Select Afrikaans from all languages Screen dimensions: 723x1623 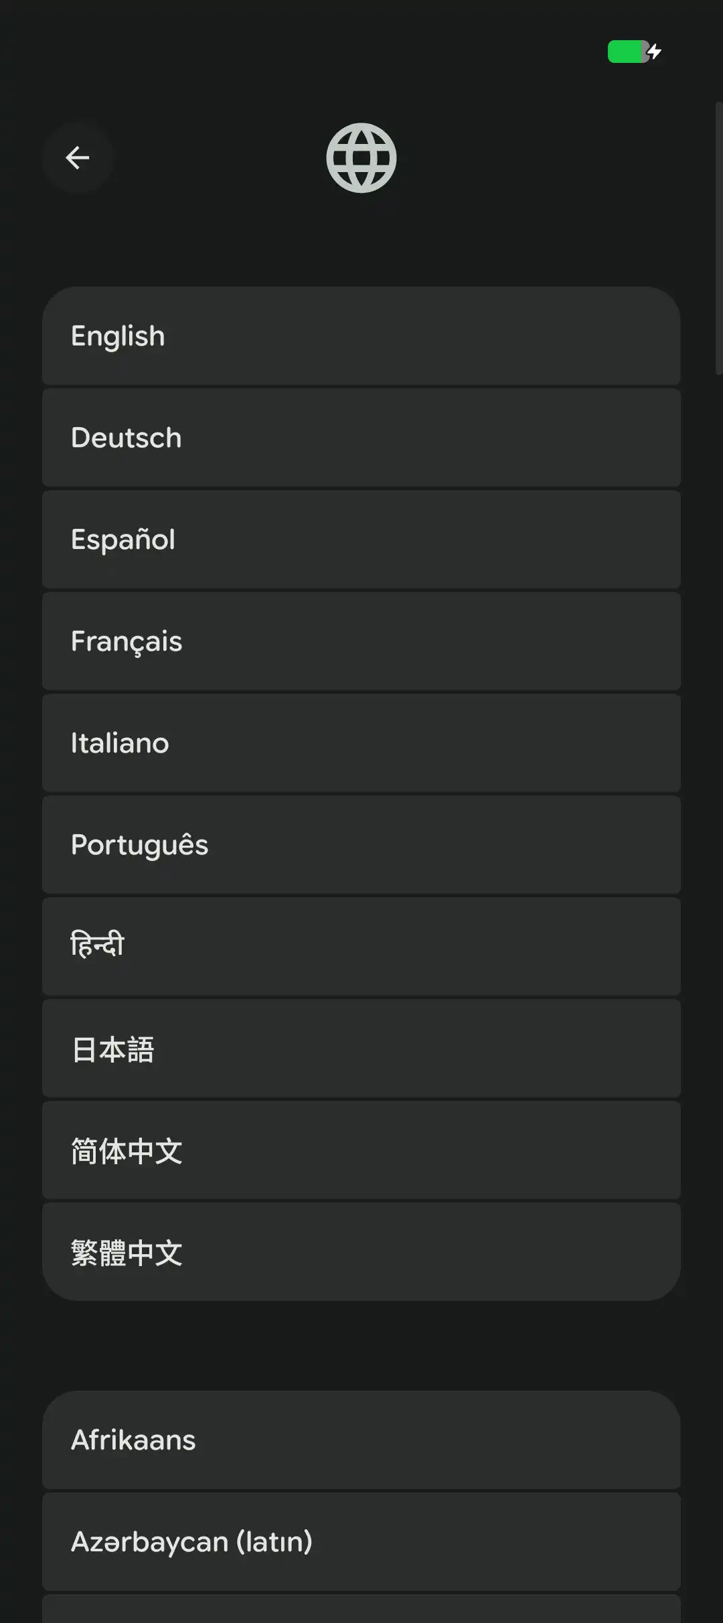click(361, 1440)
